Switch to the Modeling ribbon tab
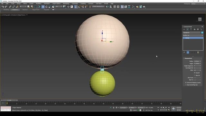206x116 pixels. 6,10
